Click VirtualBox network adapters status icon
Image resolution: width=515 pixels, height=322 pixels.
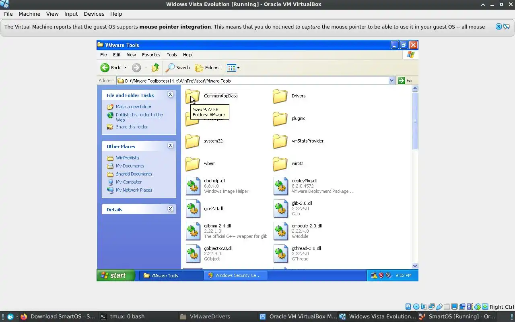(431, 307)
